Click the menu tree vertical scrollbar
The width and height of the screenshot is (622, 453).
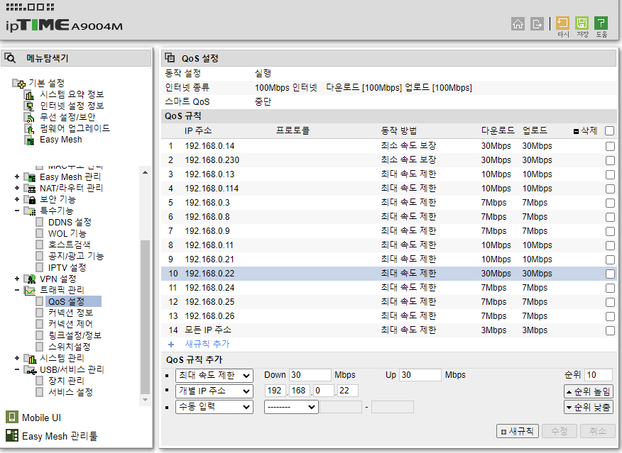pos(145,286)
